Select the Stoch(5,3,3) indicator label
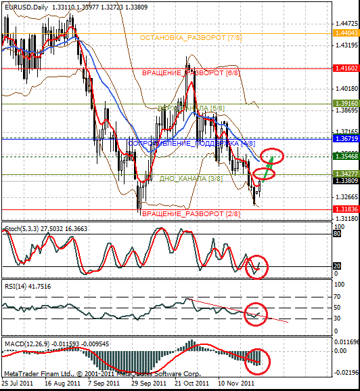 point(22,228)
